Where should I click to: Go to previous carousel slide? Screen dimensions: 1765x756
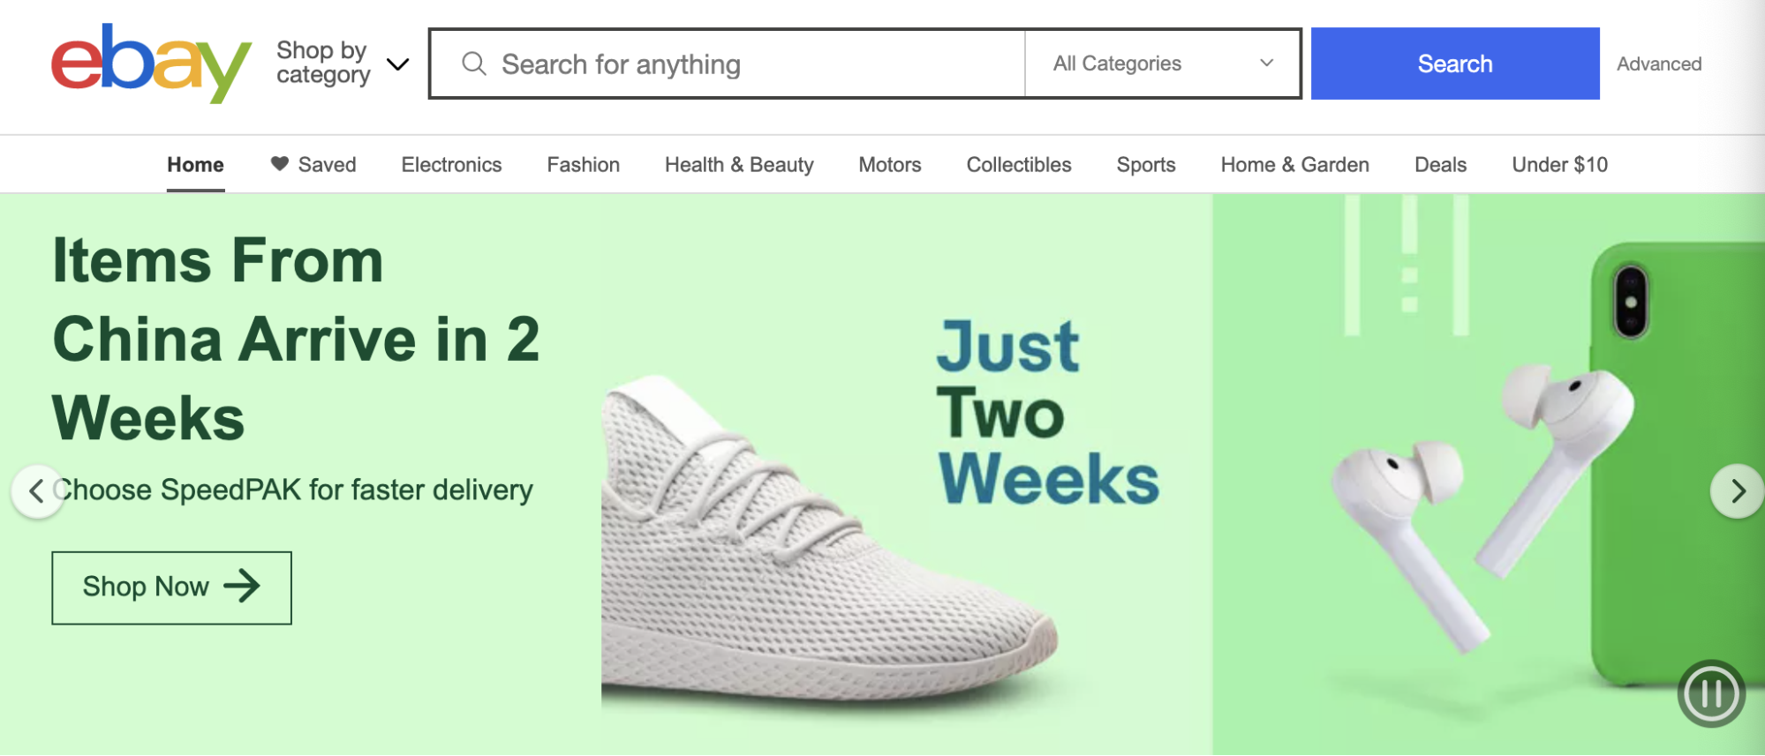(37, 490)
